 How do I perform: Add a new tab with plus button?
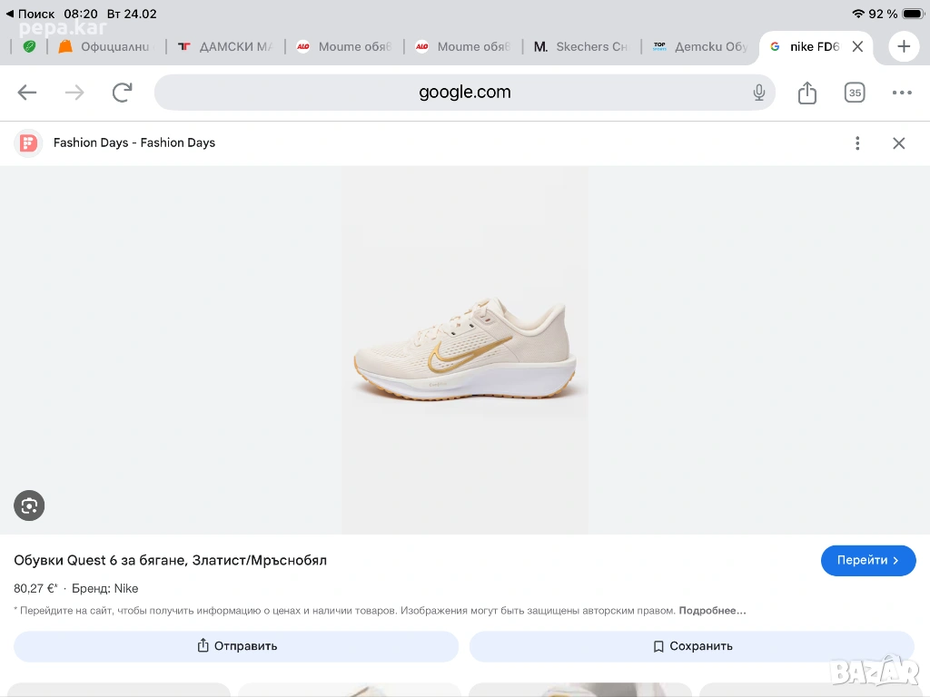[x=904, y=46]
